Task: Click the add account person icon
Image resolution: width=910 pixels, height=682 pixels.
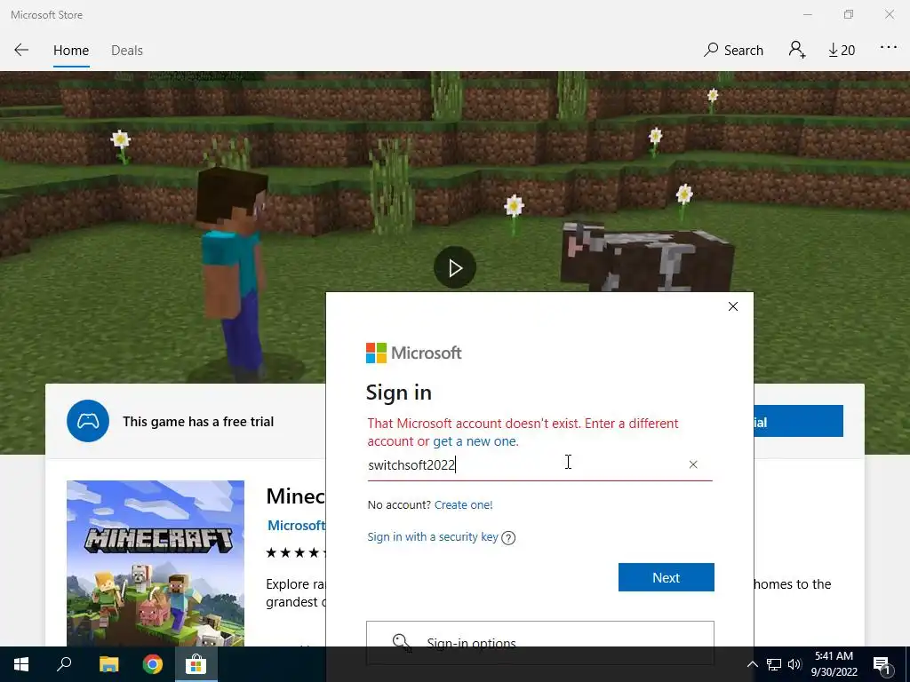Action: pos(797,50)
